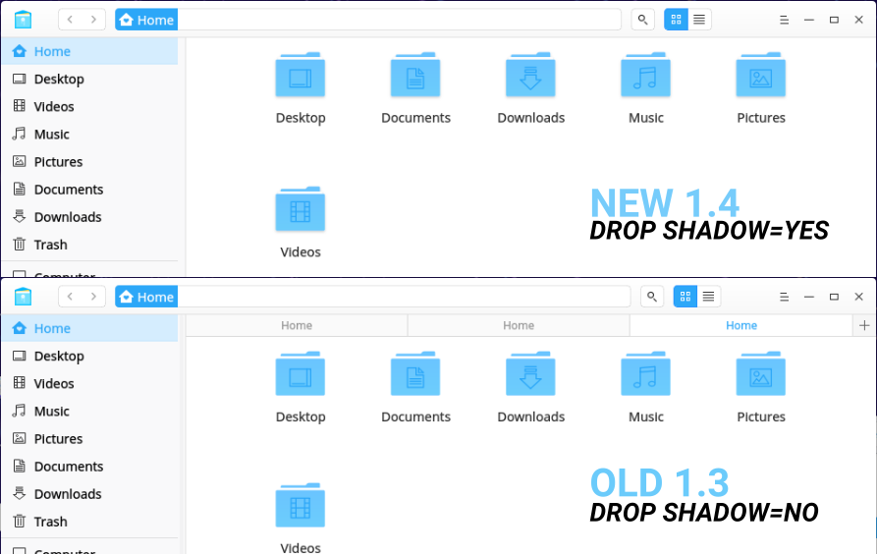Open hamburger menu in top window
Screen dimensions: 877x554
click(x=784, y=20)
